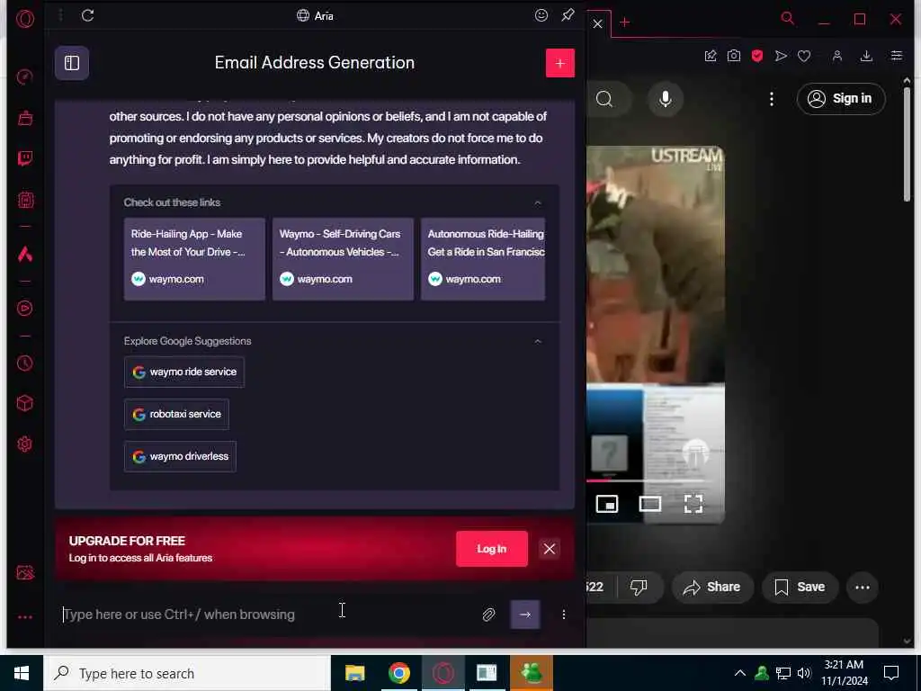
Task: Open Windows Start menu
Action: [x=22, y=673]
